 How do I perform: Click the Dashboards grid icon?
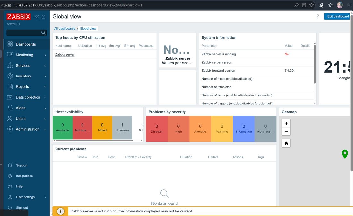coord(10,44)
